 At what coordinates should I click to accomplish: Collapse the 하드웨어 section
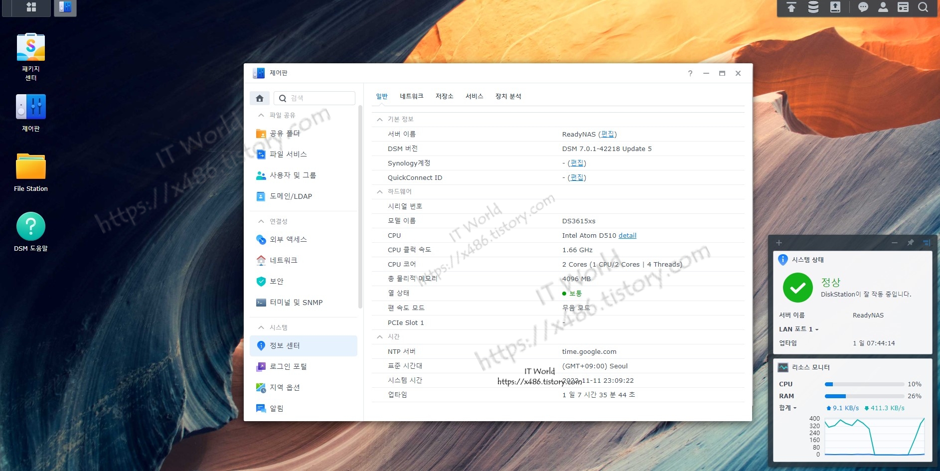click(380, 192)
